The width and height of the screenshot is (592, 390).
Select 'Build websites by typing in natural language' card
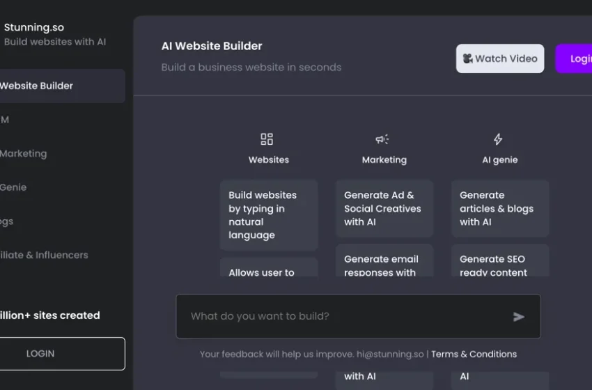(x=269, y=215)
